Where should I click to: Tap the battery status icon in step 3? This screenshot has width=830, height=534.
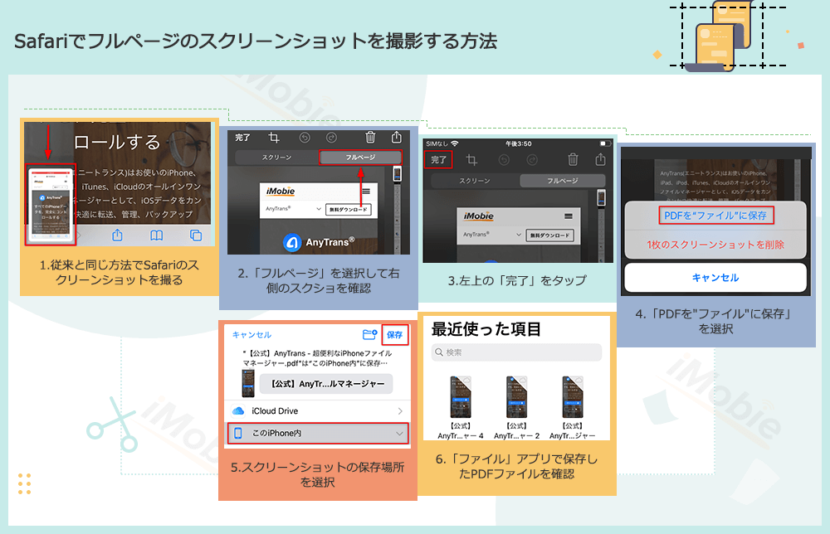[x=606, y=143]
